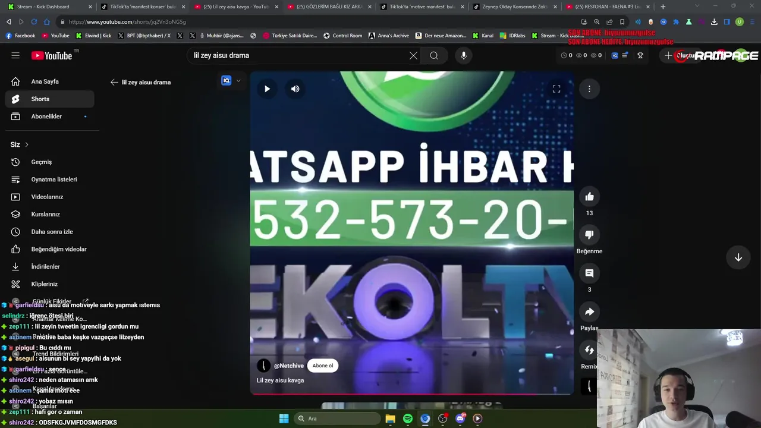Play the Shorts video
This screenshot has width=761, height=428.
pos(267,89)
